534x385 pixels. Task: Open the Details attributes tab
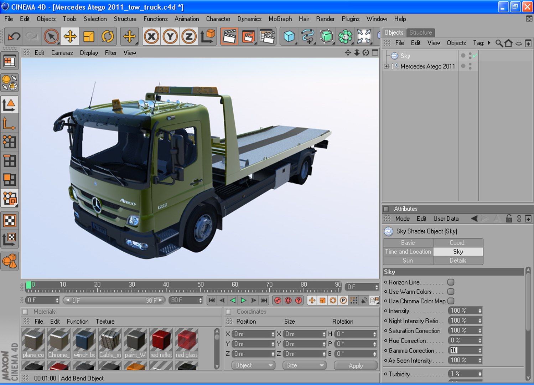click(458, 261)
